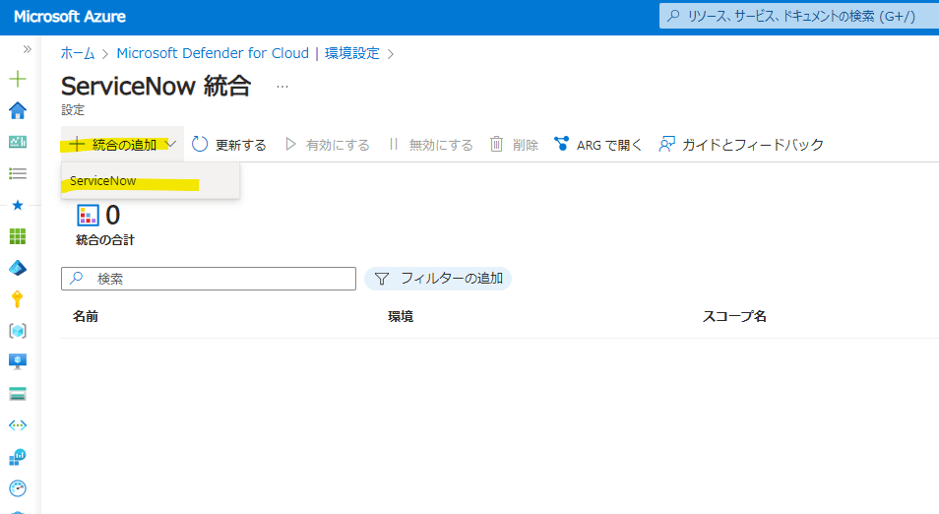The height and width of the screenshot is (514, 939).
Task: Open the green grid All resources icon
Action: point(18,236)
